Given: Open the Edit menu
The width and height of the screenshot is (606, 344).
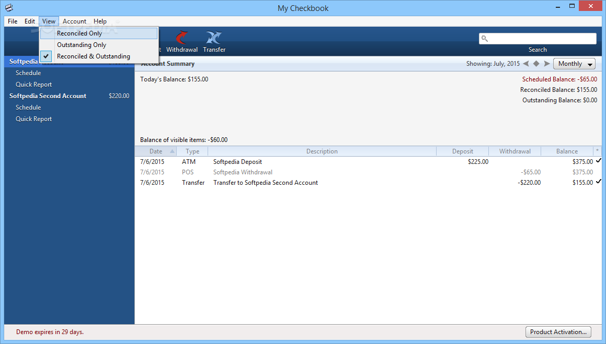Looking at the screenshot, I should point(30,21).
